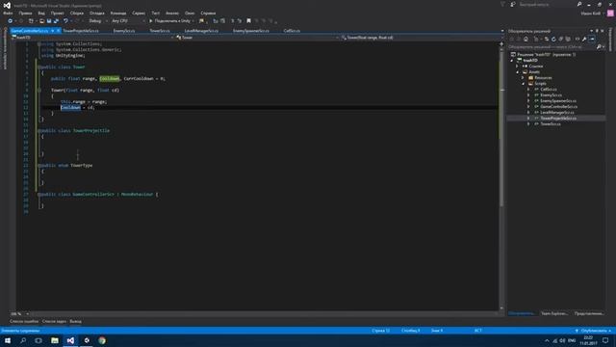Select TowerScr.cs in Solution Explorer tree
The image size is (616, 347).
[550, 124]
